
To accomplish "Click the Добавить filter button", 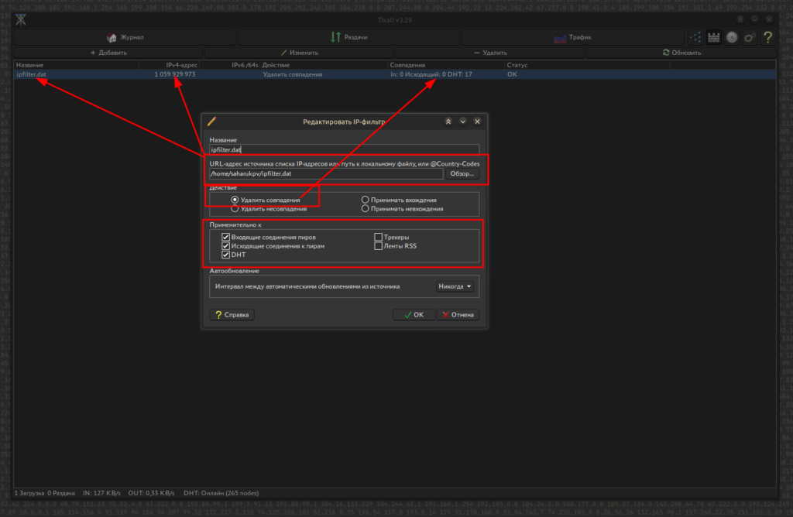I will point(108,53).
